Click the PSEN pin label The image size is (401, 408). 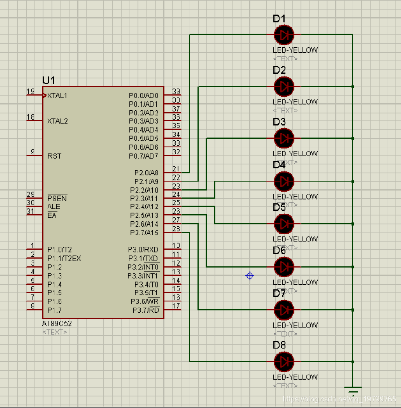[57, 198]
